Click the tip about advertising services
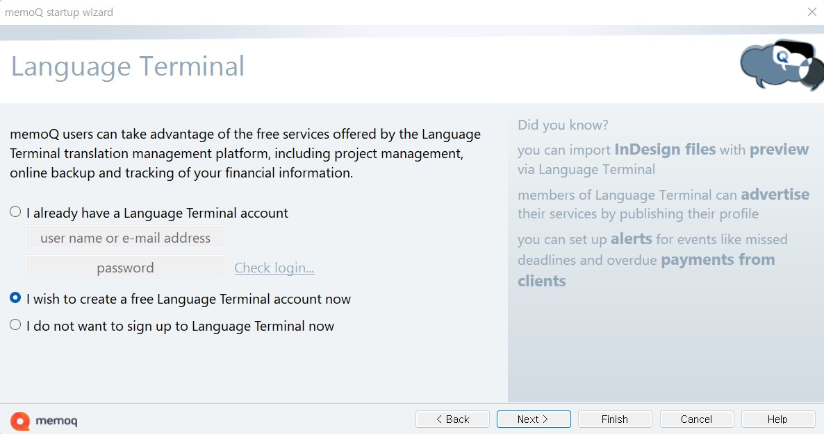The height and width of the screenshot is (434, 824). [663, 204]
